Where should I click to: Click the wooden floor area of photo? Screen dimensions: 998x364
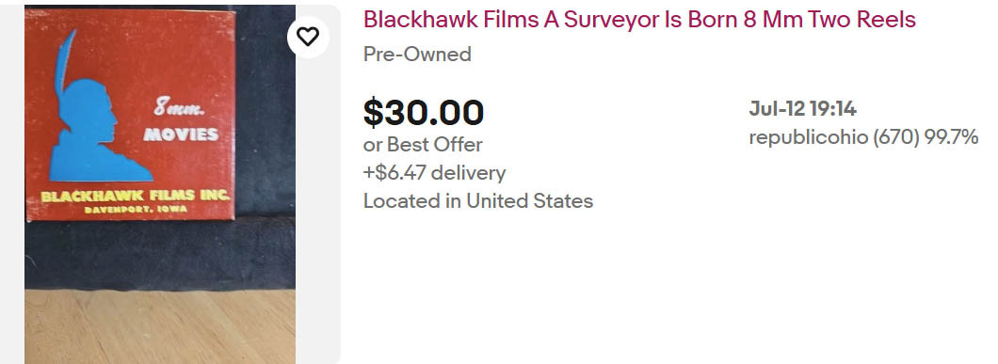[x=160, y=326]
